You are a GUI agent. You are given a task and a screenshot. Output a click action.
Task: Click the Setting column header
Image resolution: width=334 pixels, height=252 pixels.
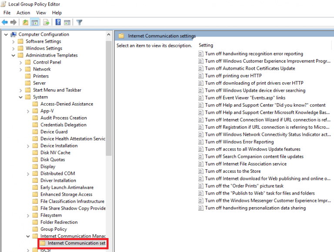tap(206, 45)
